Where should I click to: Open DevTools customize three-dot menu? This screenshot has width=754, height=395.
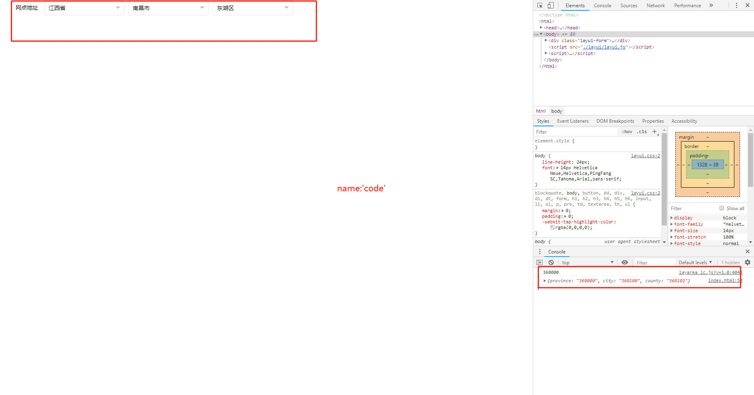pos(736,6)
